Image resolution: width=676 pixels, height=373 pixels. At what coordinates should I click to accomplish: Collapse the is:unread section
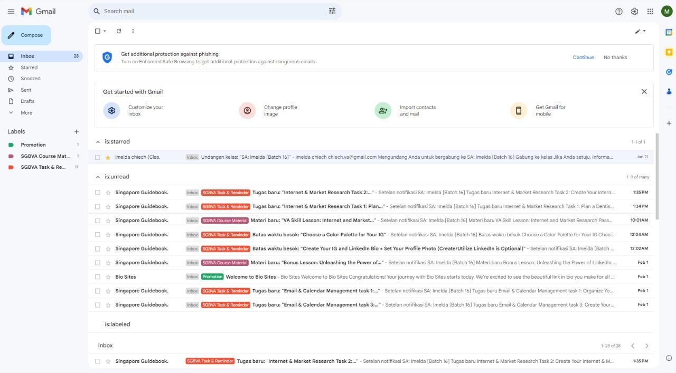pyautogui.click(x=98, y=177)
